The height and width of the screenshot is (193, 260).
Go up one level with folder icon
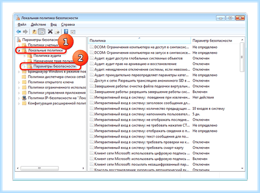(x=34, y=32)
